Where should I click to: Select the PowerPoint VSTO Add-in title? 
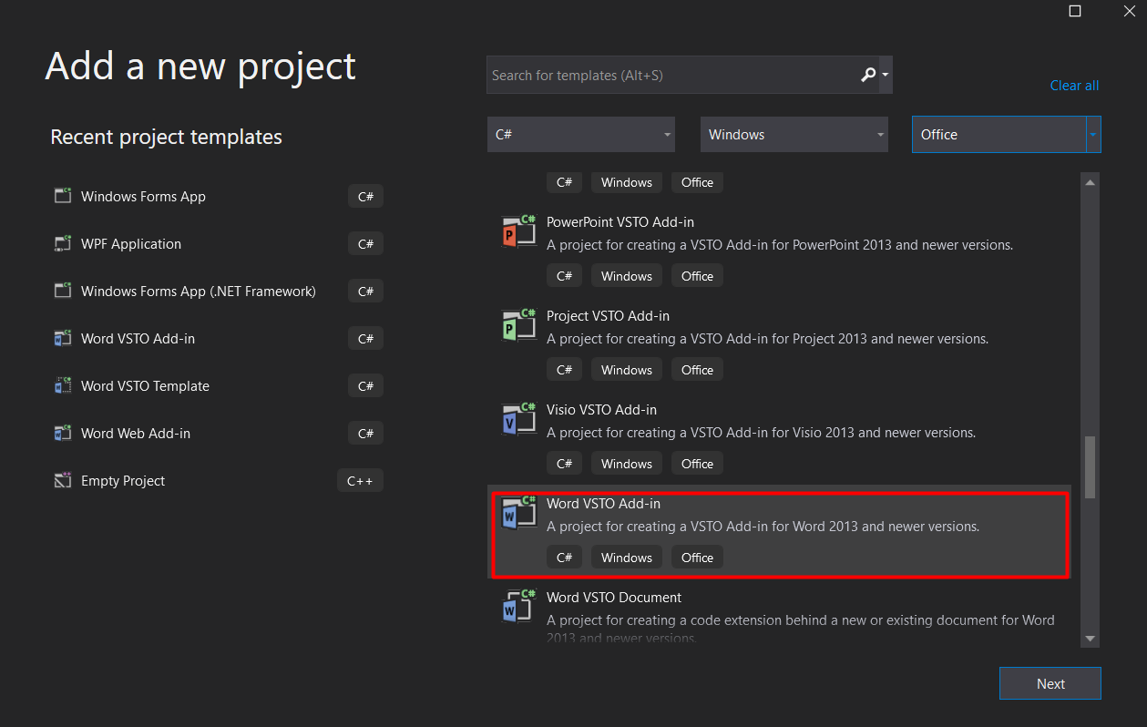click(x=620, y=221)
